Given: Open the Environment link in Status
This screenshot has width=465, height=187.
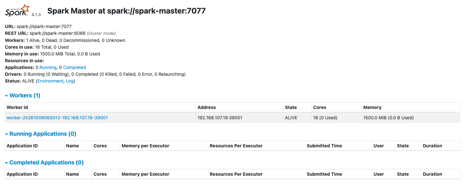Looking at the screenshot, I should (50, 81).
